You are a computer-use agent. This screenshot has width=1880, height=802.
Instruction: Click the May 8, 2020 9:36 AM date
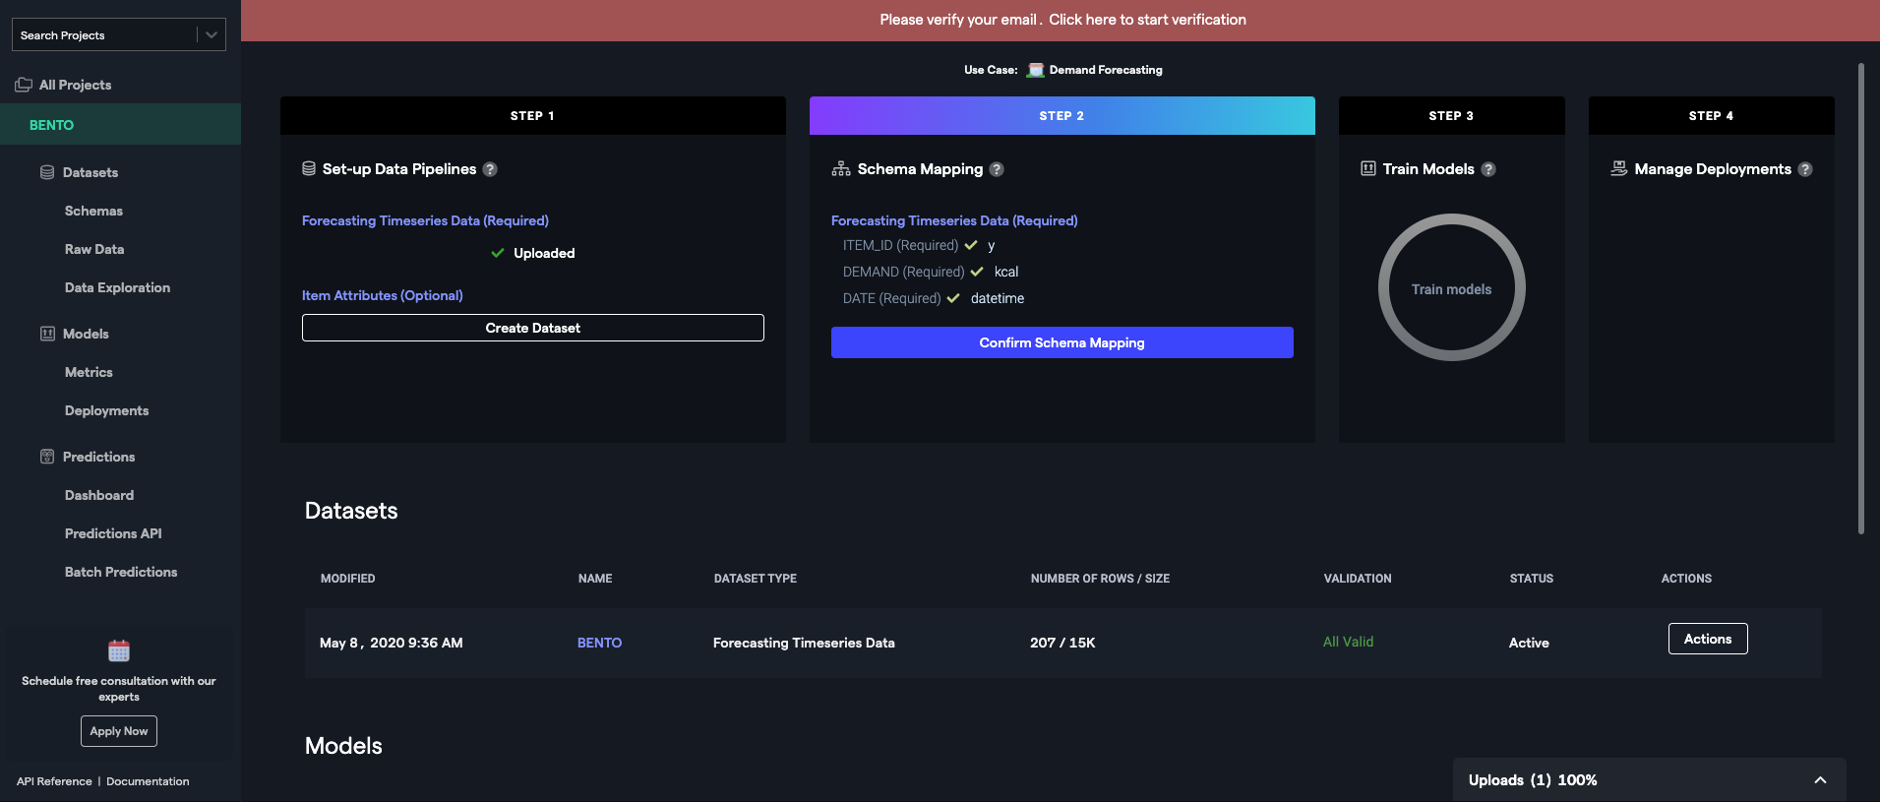pyautogui.click(x=392, y=643)
